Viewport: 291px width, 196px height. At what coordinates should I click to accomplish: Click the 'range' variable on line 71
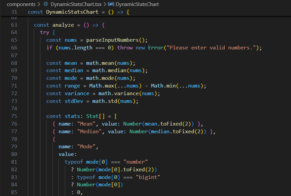[72, 86]
